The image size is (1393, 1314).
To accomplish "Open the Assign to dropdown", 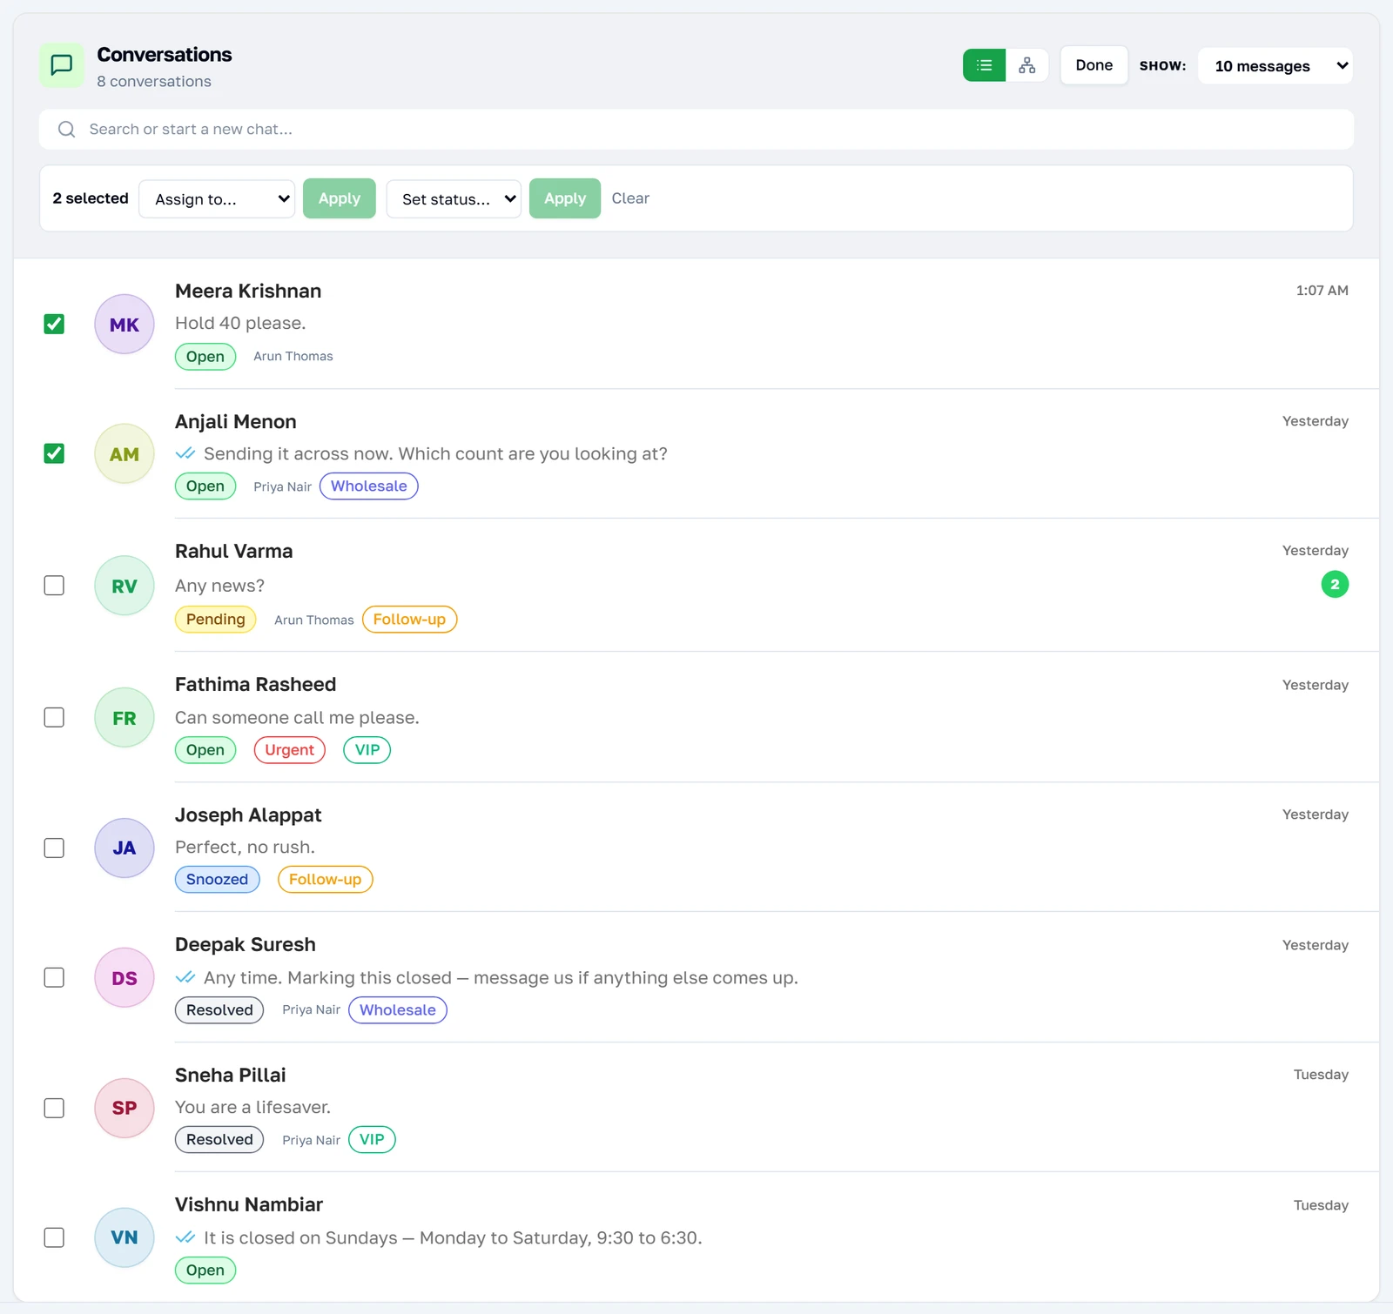I will click(217, 198).
